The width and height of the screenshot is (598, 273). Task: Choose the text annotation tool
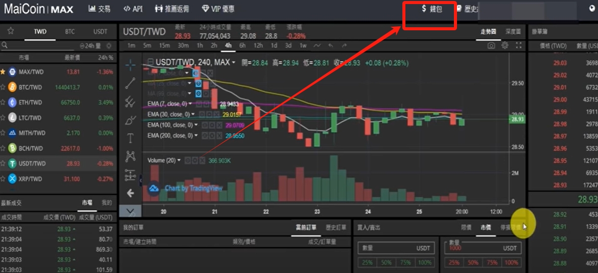tap(130, 138)
